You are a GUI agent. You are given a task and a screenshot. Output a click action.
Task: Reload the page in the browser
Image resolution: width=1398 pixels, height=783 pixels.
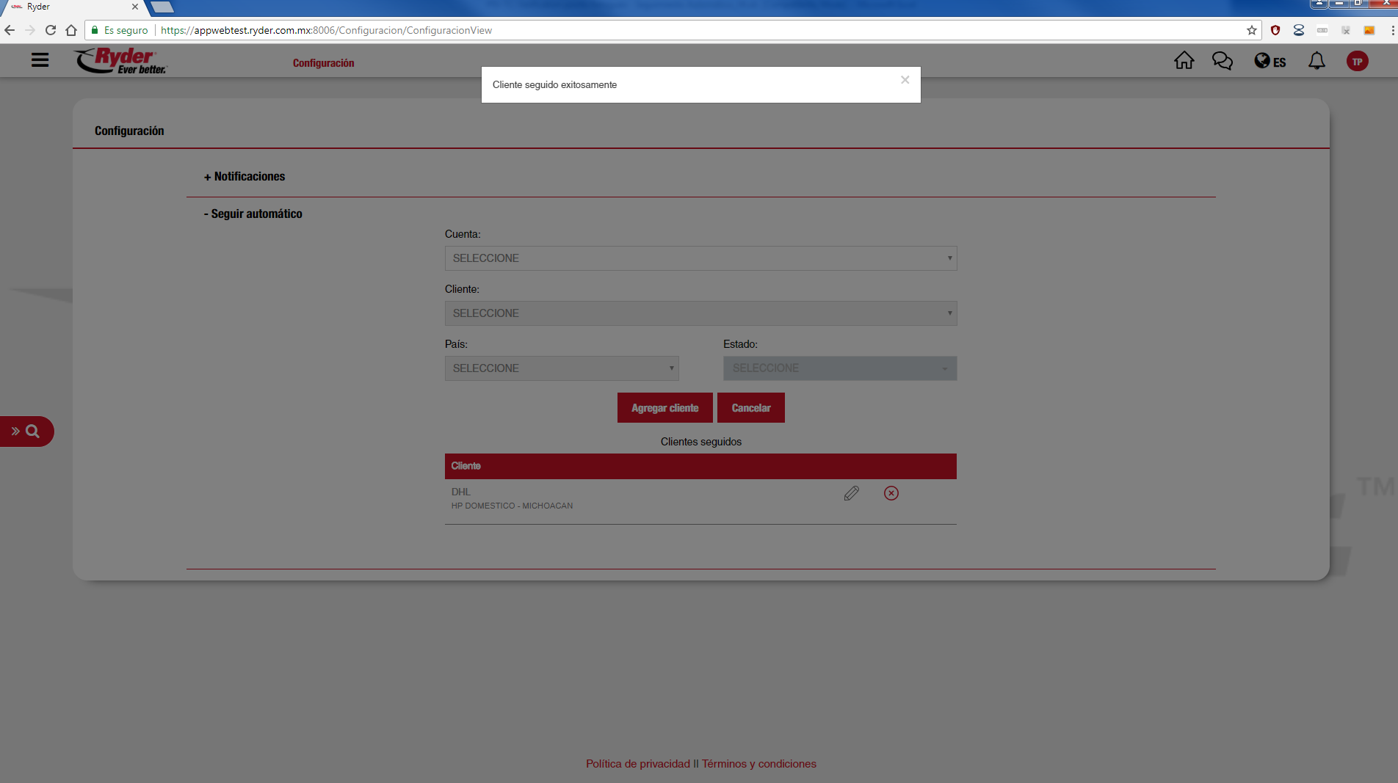pos(51,30)
